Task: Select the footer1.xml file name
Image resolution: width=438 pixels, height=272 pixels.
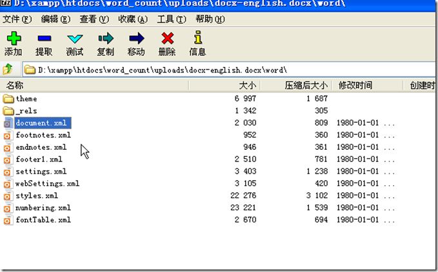Action: [39, 159]
